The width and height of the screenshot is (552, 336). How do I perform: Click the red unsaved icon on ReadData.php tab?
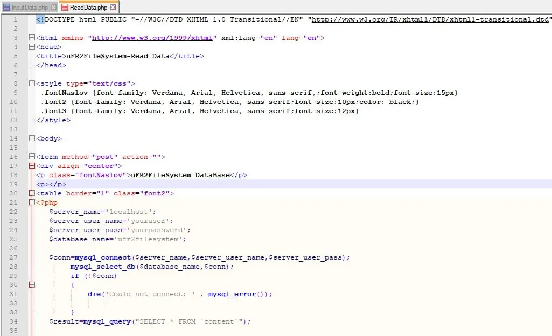pyautogui.click(x=65, y=7)
